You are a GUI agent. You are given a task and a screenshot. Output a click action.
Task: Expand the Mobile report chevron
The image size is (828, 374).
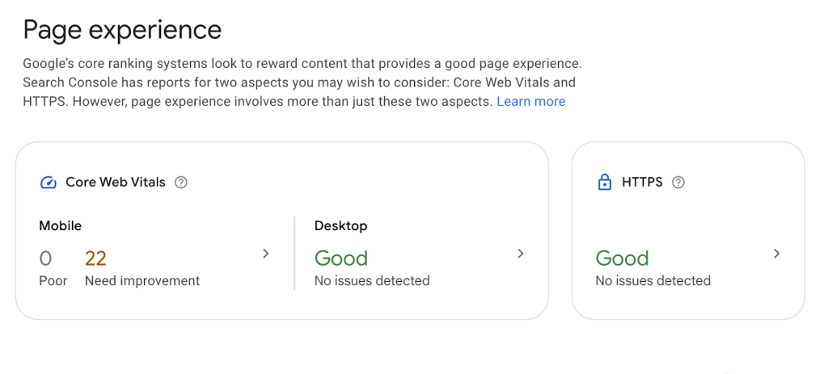coord(266,254)
